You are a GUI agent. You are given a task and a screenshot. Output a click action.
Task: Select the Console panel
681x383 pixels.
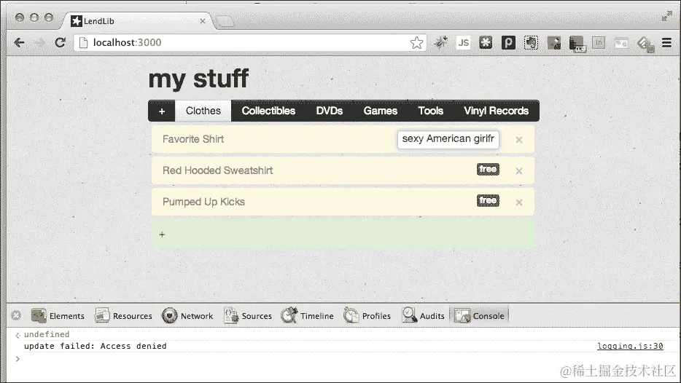480,316
